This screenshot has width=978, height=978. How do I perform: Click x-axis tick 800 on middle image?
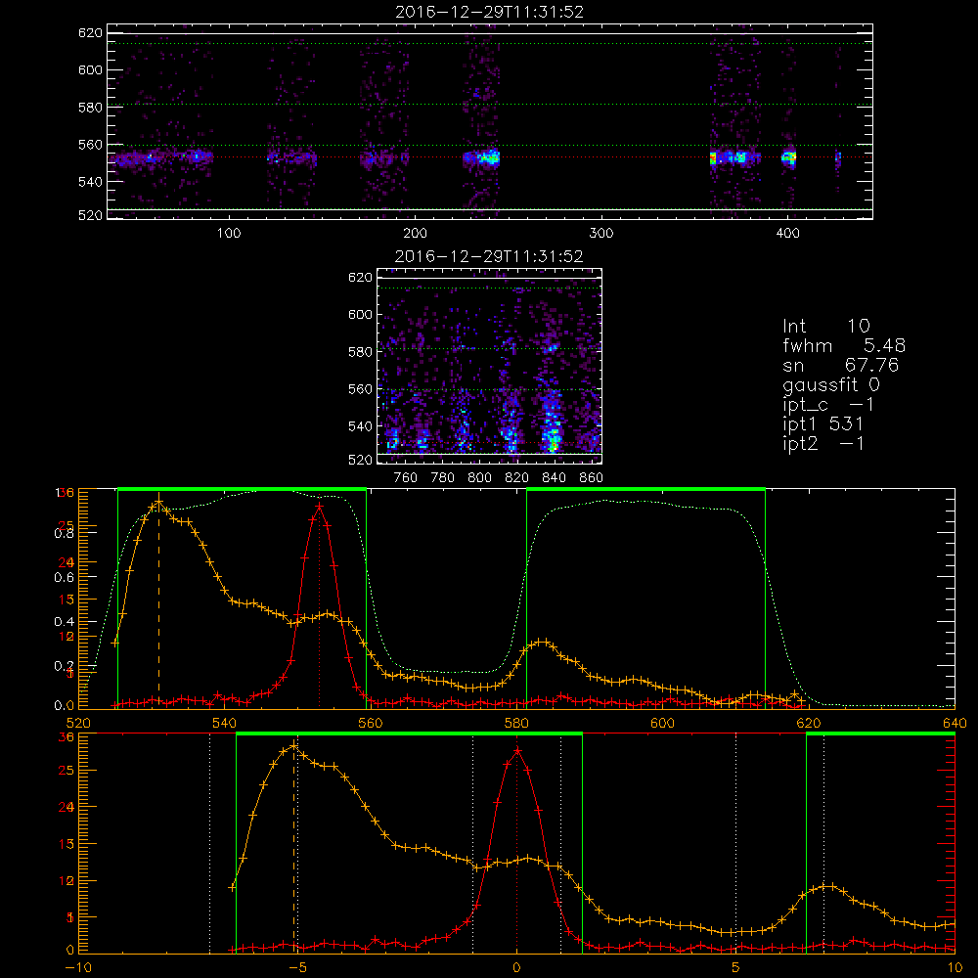click(479, 478)
